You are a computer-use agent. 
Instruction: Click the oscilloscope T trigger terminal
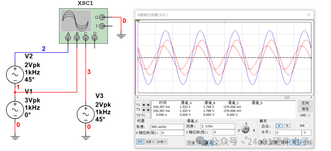pyautogui.click(x=102, y=26)
